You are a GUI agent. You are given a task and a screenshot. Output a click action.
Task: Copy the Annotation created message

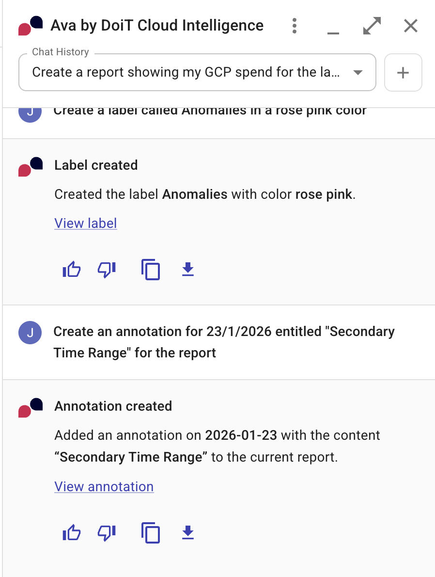pos(151,533)
